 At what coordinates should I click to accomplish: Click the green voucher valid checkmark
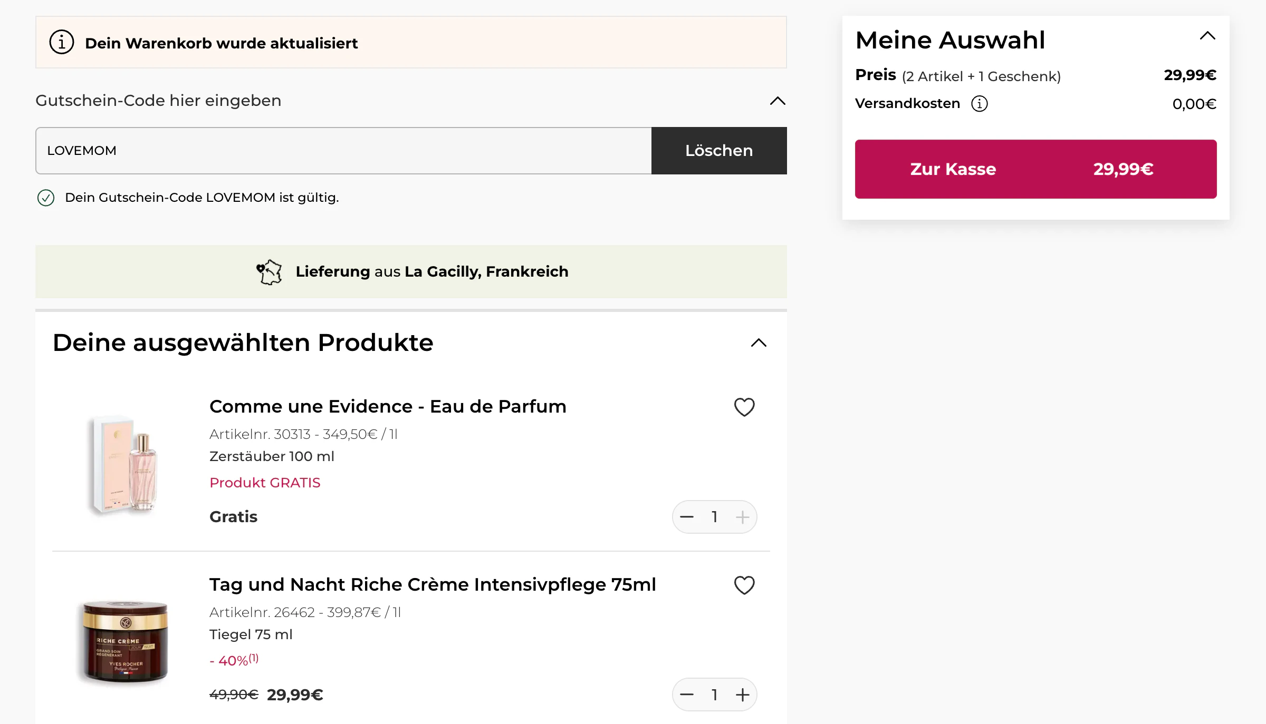tap(46, 198)
